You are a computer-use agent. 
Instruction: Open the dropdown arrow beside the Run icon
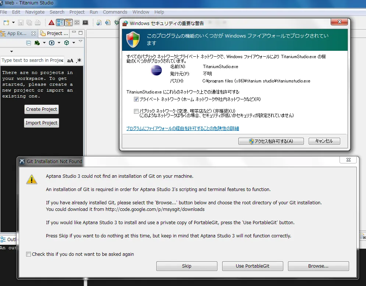(x=59, y=43)
